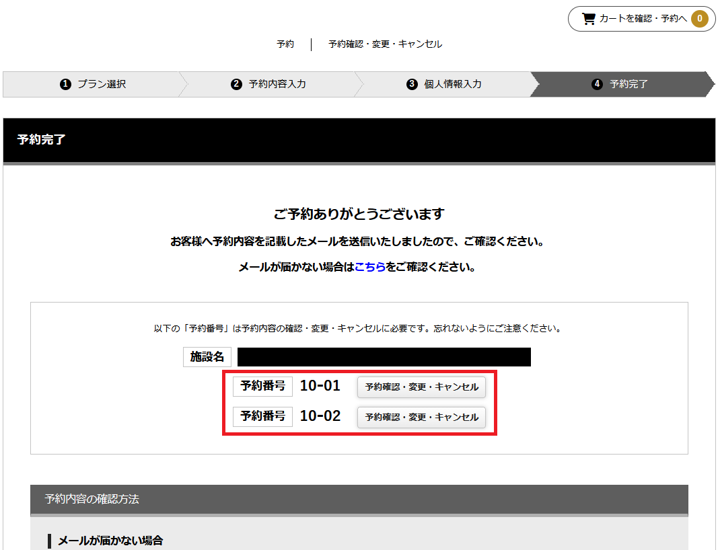Go to 予約確認・変更・キャンセル in top navigation
Screen dimensions: 718x550
point(385,44)
